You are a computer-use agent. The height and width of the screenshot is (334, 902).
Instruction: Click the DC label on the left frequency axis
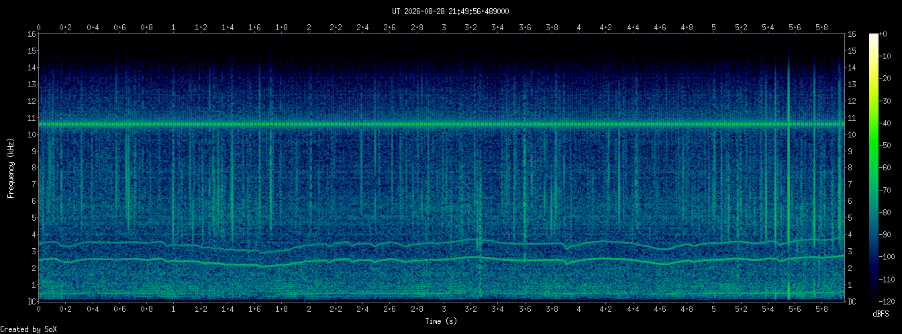(x=32, y=301)
